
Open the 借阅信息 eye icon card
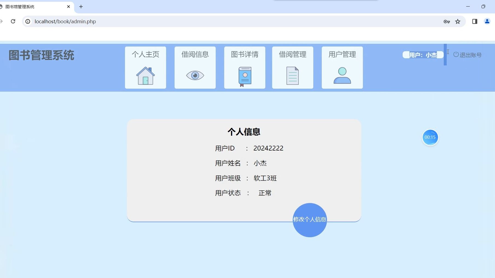point(195,68)
